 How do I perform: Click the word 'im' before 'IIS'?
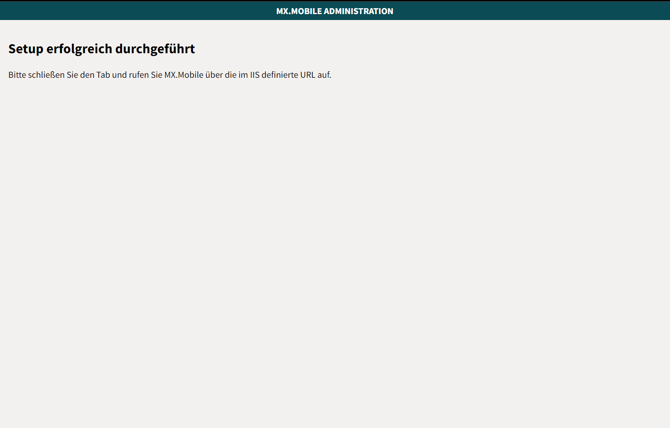point(243,75)
